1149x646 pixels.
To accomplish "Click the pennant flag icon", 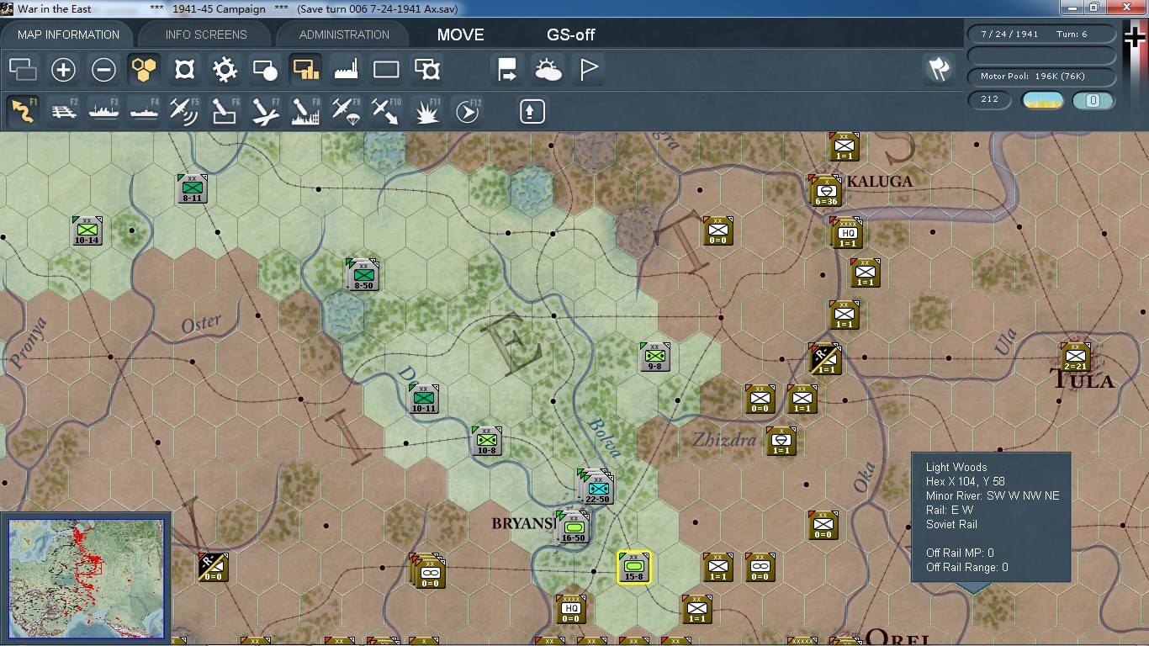I will point(588,69).
